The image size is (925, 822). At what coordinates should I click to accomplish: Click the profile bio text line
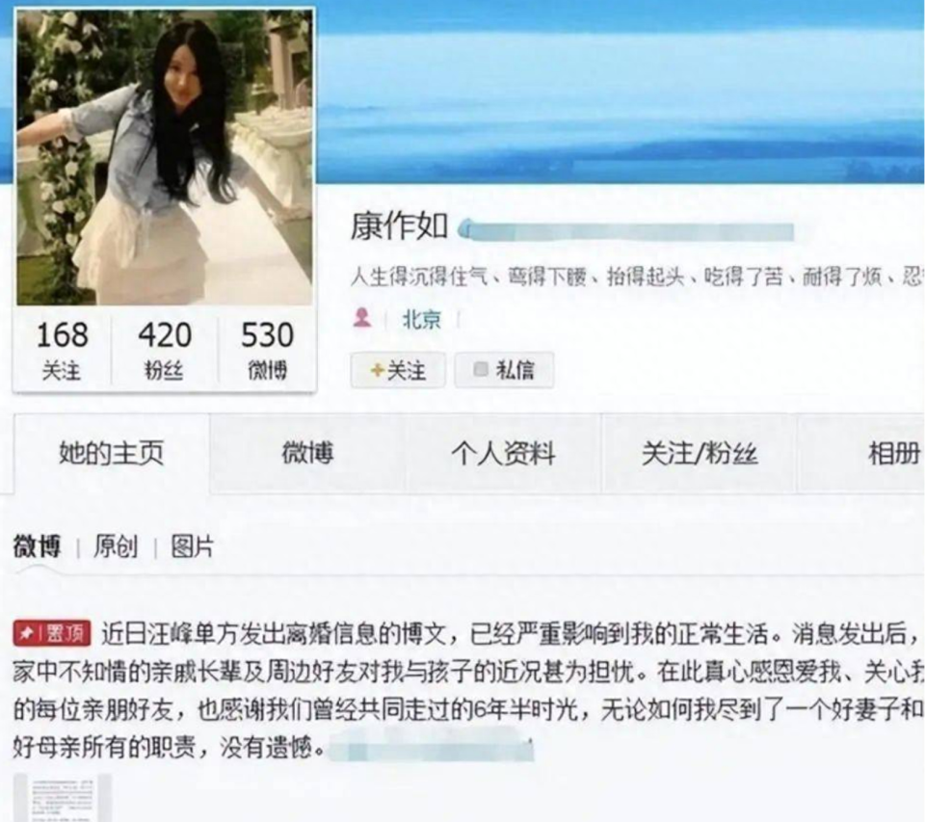pos(637,277)
